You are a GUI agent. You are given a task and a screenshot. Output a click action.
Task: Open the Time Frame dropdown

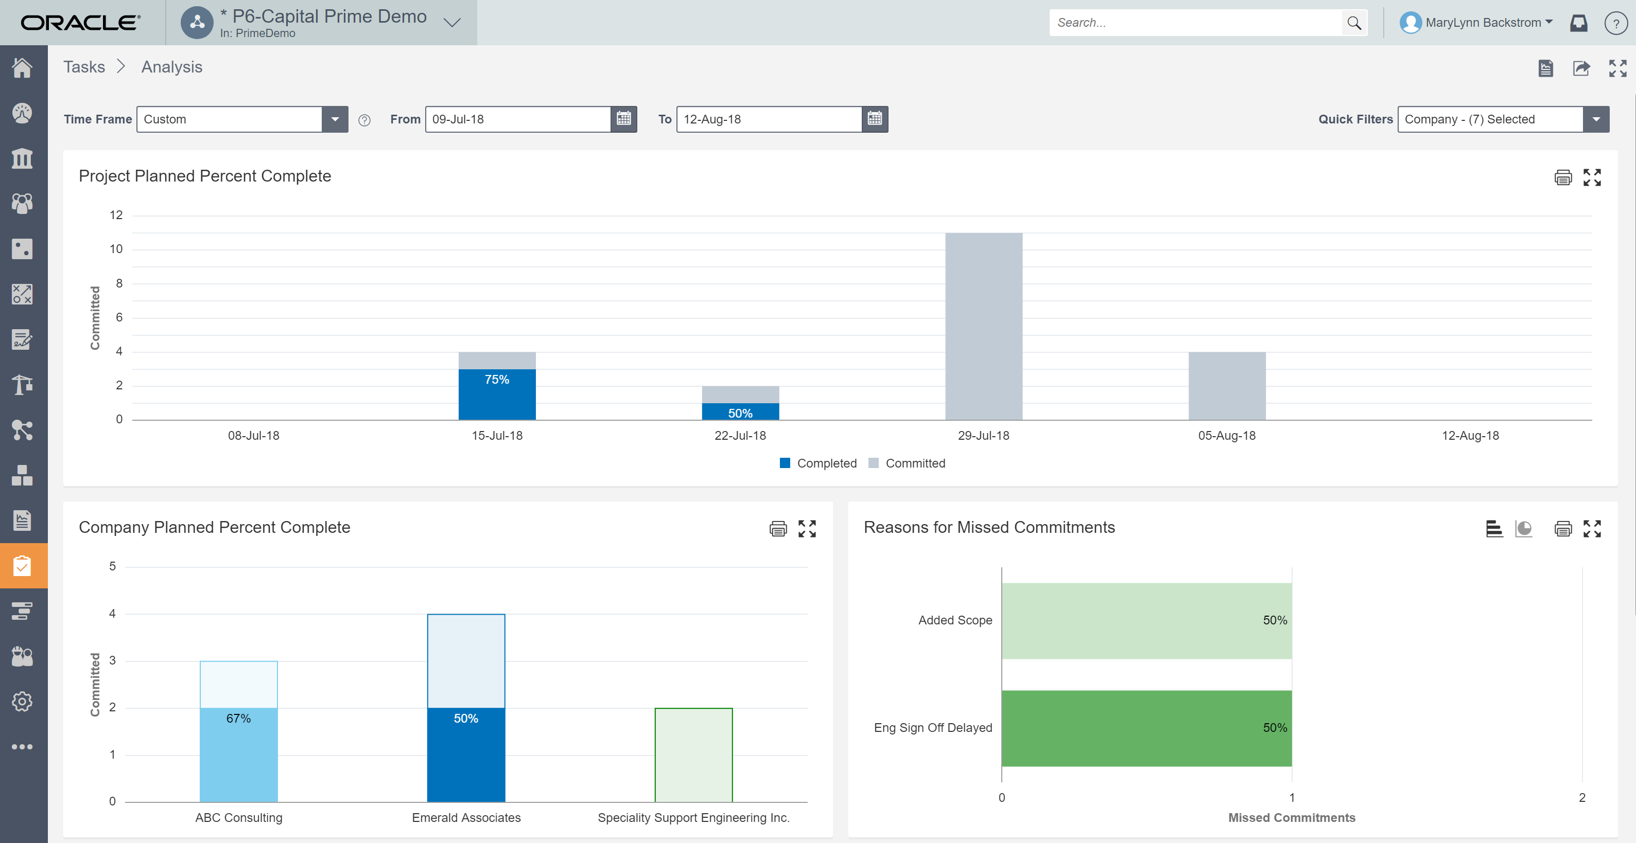pyautogui.click(x=335, y=119)
